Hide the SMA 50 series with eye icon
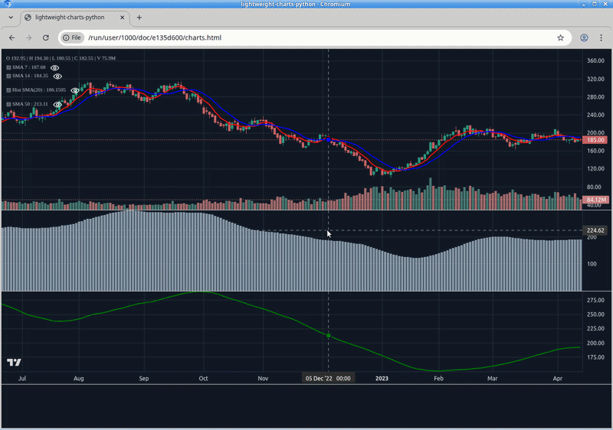613x430 pixels. point(57,104)
